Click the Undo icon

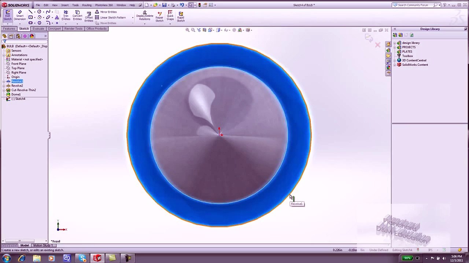[182, 5]
